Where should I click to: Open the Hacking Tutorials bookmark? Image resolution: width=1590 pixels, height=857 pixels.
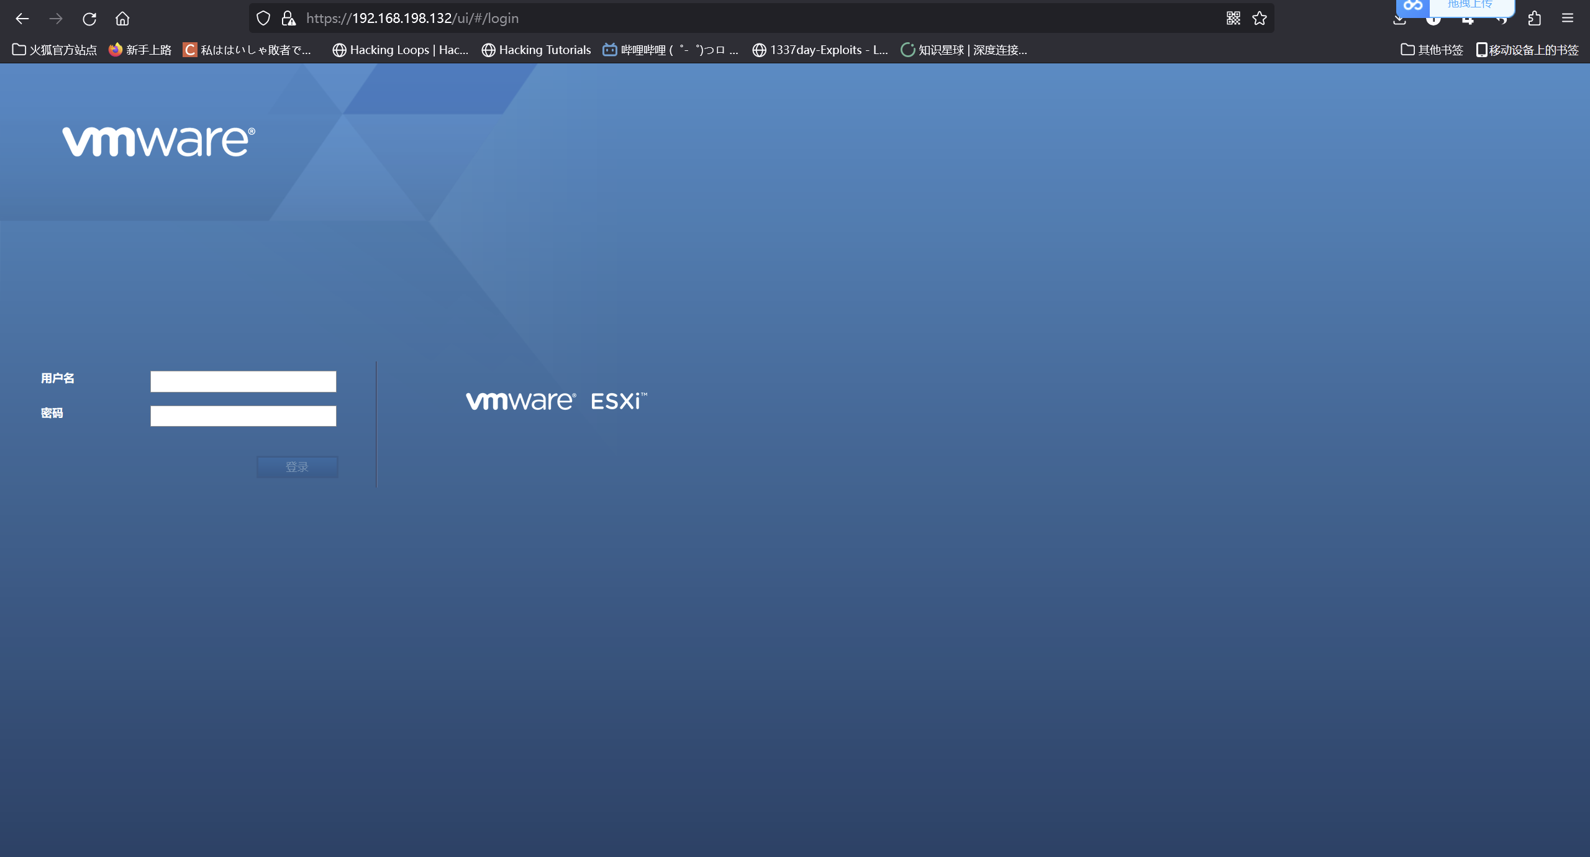(537, 50)
